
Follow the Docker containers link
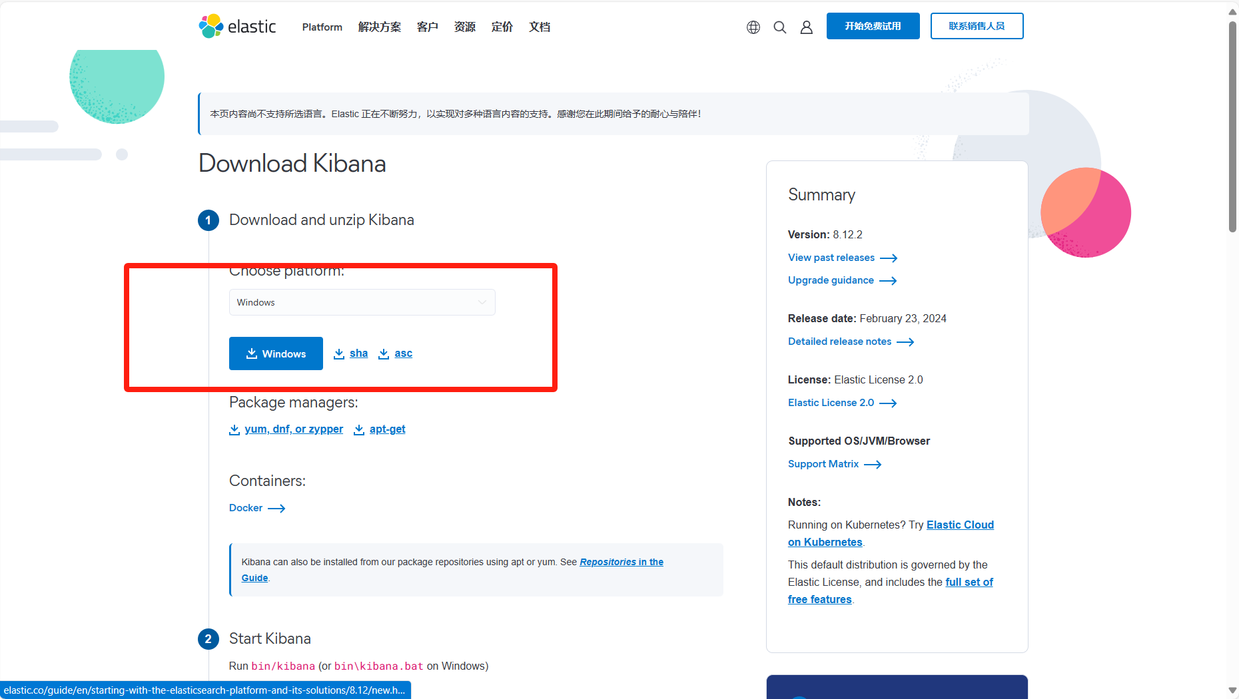pyautogui.click(x=246, y=507)
